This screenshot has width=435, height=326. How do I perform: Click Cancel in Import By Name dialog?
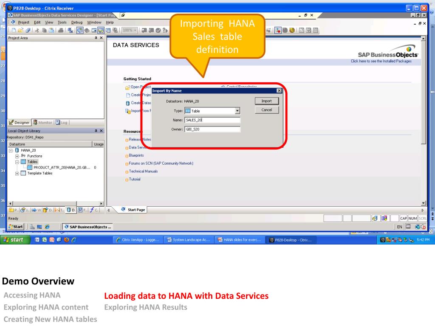pos(267,110)
